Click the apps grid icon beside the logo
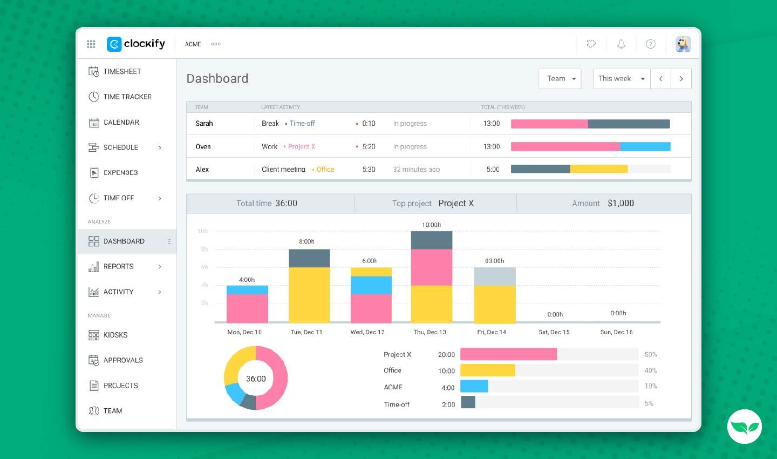Screen dimensions: 777x459 [91, 44]
